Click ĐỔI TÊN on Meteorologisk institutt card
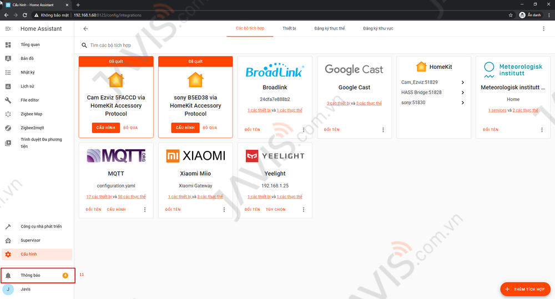The height and width of the screenshot is (299, 555). click(x=491, y=130)
